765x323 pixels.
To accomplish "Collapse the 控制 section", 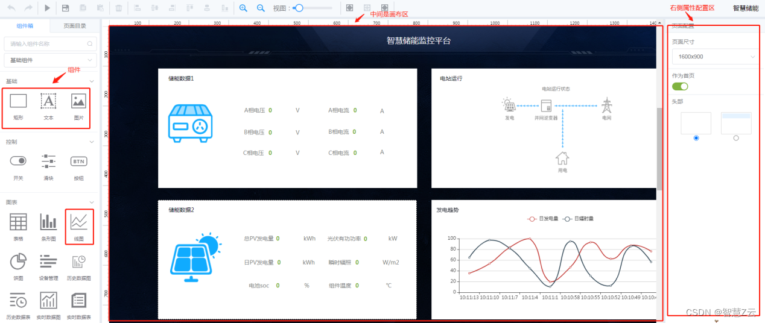I will tap(92, 142).
